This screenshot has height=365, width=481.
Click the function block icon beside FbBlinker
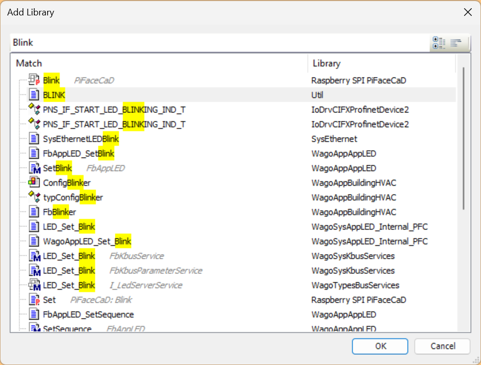pos(34,212)
